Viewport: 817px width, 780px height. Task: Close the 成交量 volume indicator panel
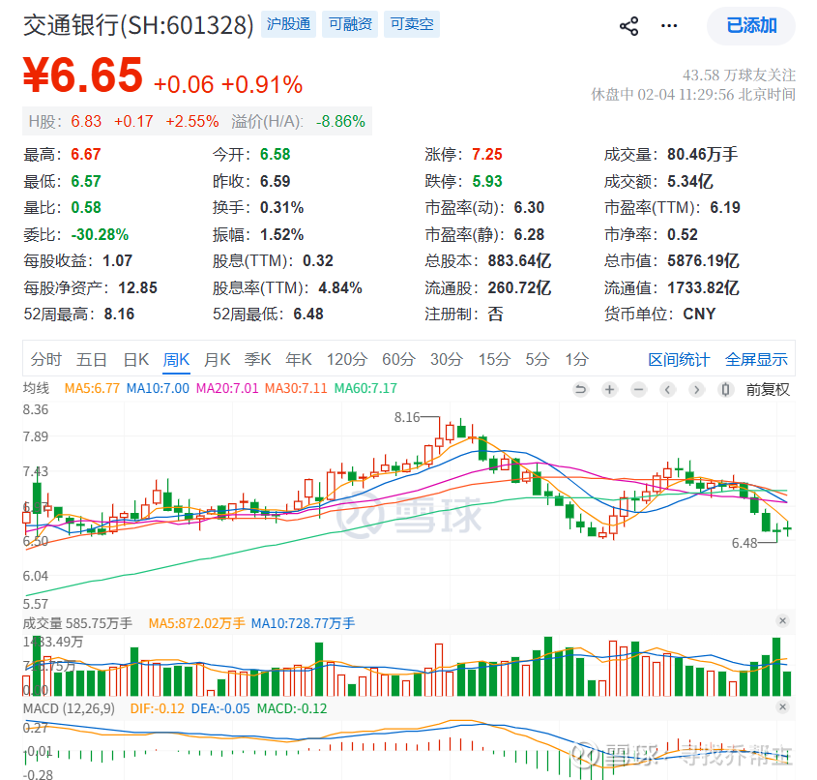(782, 620)
